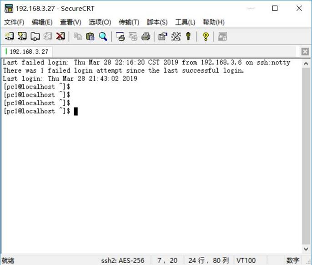Image resolution: width=312 pixels, height=265 pixels.
Task: Click 'There was 1 failed login attempt' line
Action: [123, 70]
